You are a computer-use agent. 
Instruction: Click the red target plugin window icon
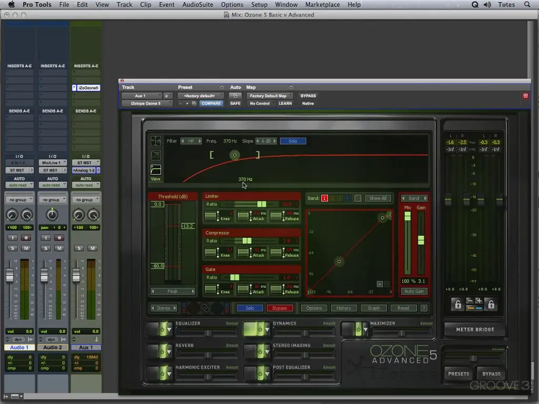click(526, 96)
